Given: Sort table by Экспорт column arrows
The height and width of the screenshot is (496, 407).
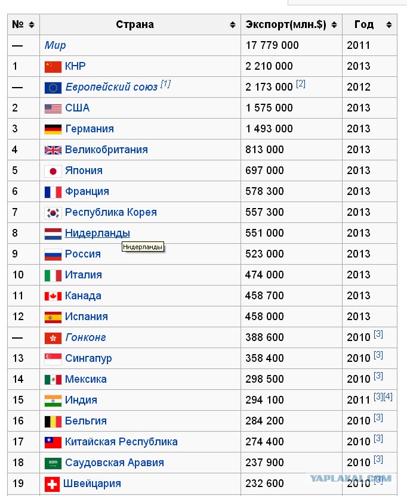Looking at the screenshot, I should click(x=334, y=24).
